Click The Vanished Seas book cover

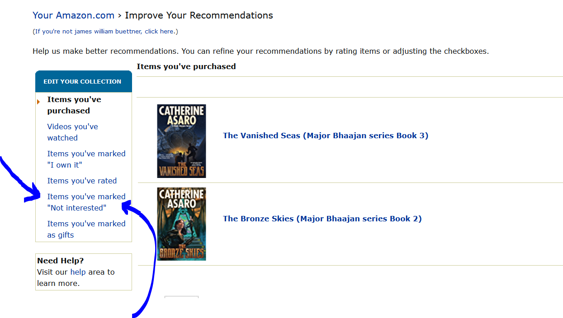tap(181, 141)
